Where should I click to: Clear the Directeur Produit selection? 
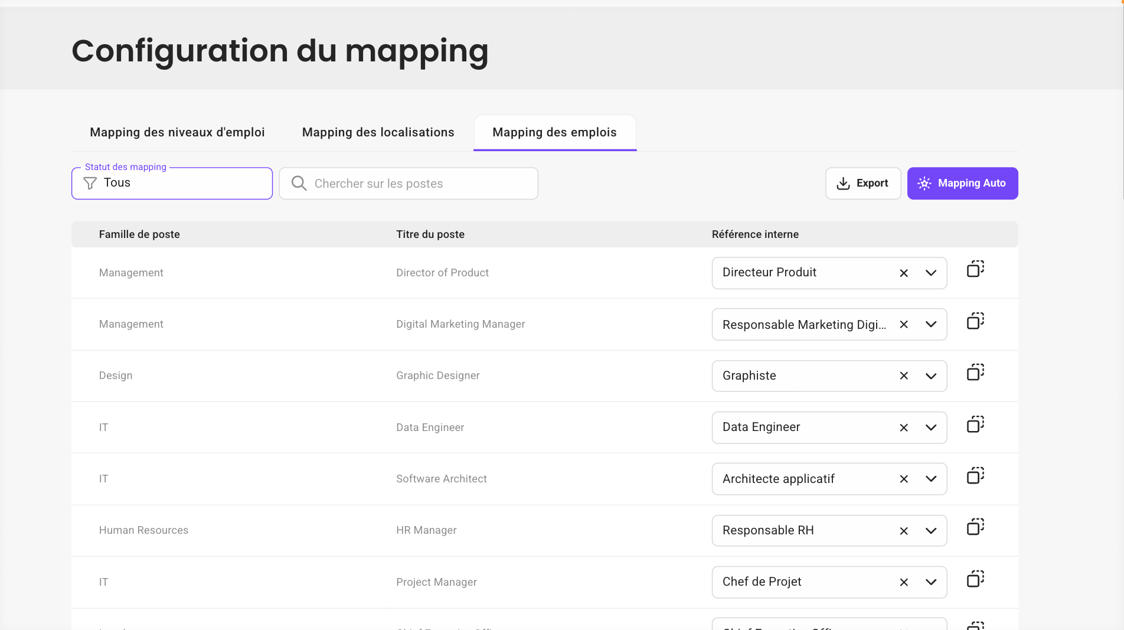click(x=904, y=273)
